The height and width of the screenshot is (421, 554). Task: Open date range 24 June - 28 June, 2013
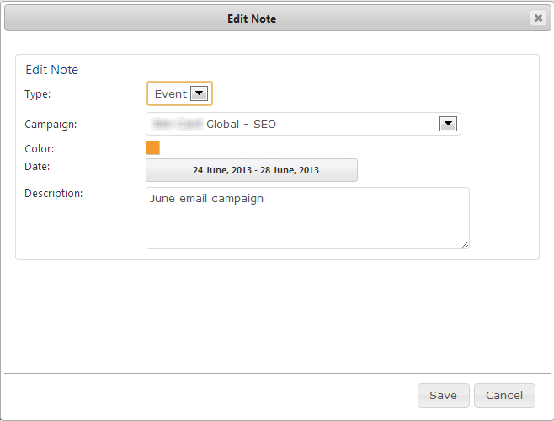coord(252,170)
